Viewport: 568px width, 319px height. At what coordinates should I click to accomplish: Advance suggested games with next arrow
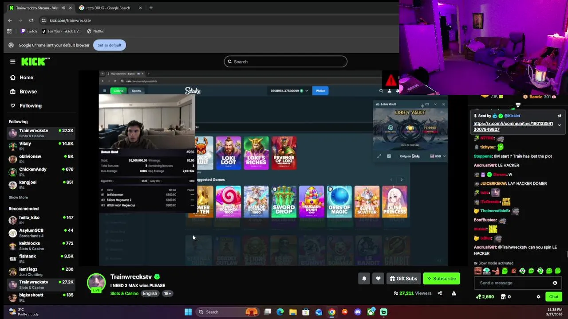tap(402, 180)
